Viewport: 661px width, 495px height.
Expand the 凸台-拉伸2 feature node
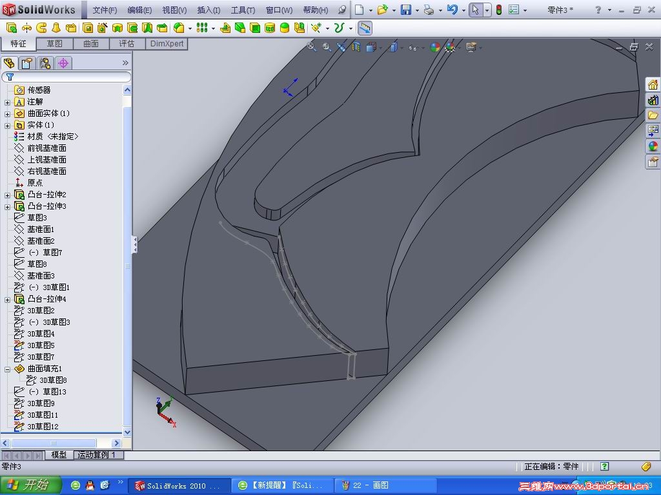7,195
